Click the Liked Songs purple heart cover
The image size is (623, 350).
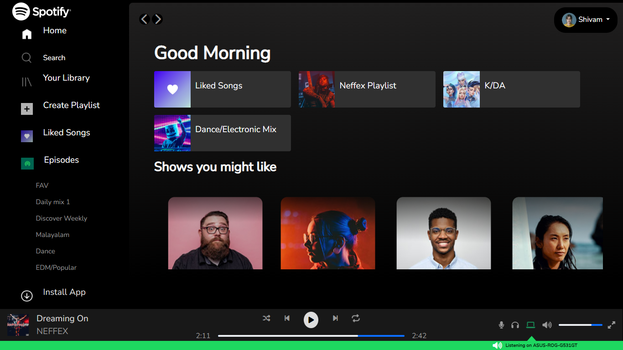click(x=172, y=89)
